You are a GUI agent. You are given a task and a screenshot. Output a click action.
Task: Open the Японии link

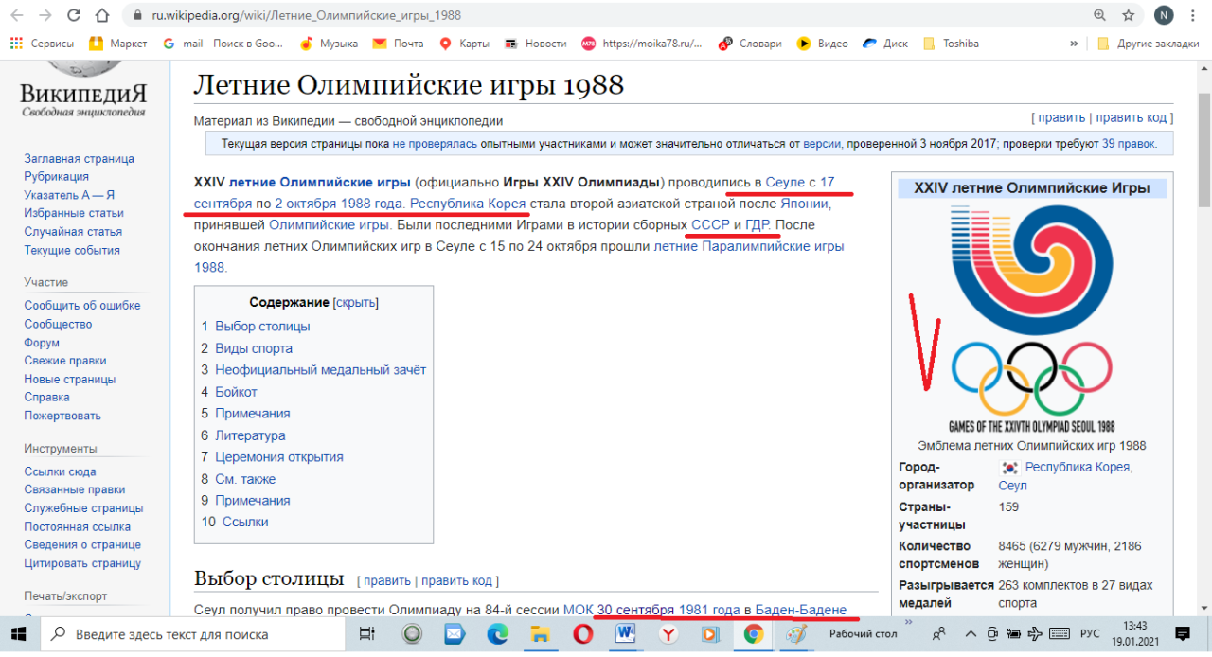(805, 203)
